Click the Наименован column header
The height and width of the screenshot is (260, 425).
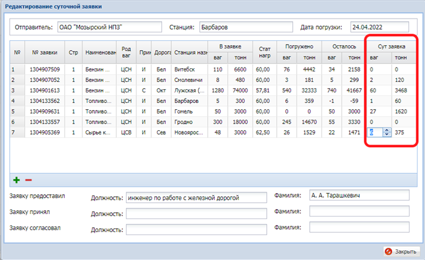coord(99,52)
